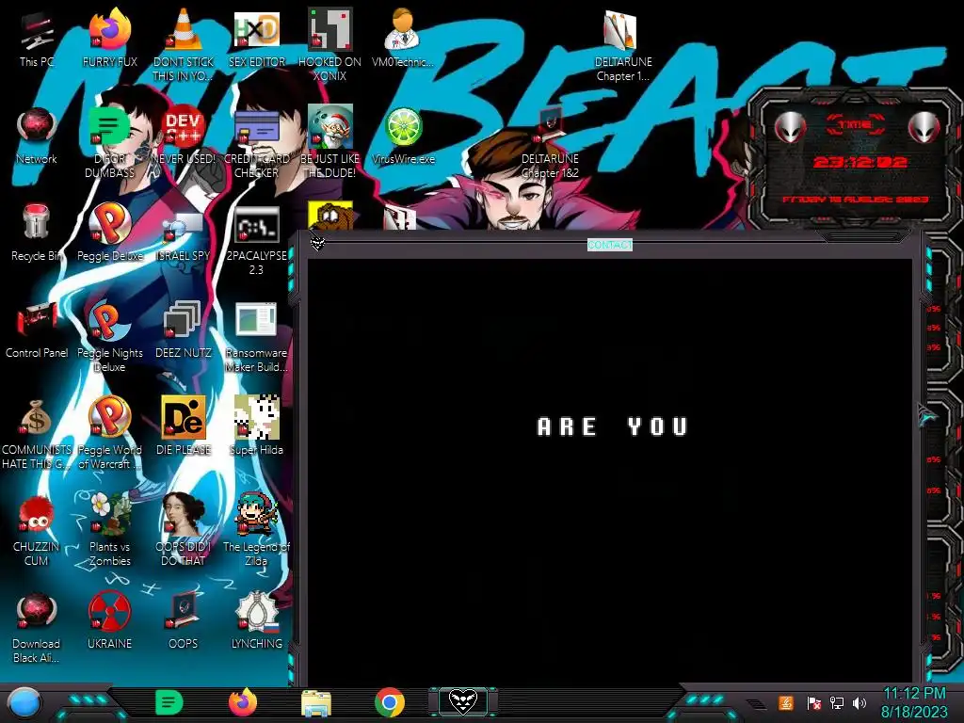Viewport: 964px width, 723px height.
Task: Open the This PC desktop icon
Action: pos(37,40)
